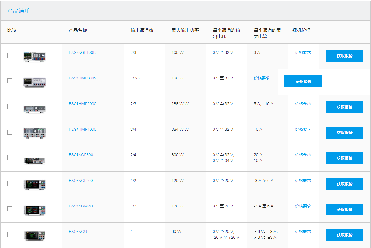Viewport: 371px width, 248px height.
Task: Open the R&S NGP800 product name link
Action: coord(81,155)
